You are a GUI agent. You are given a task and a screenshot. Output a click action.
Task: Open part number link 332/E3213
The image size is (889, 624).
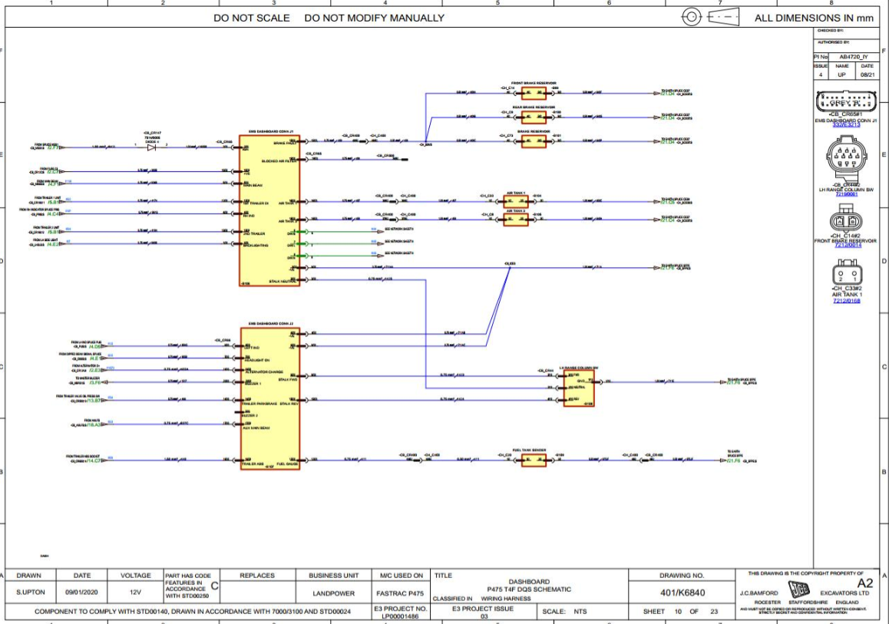846,124
